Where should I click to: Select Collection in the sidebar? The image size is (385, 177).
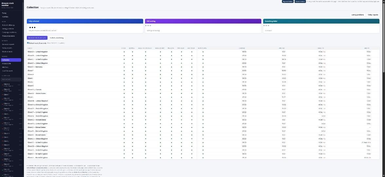coord(11,60)
